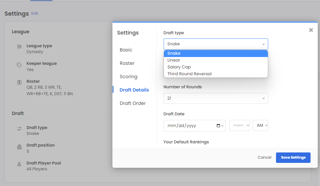The height and width of the screenshot is (186, 320).
Task: Go to the Draft Order tab
Action: coord(133,103)
